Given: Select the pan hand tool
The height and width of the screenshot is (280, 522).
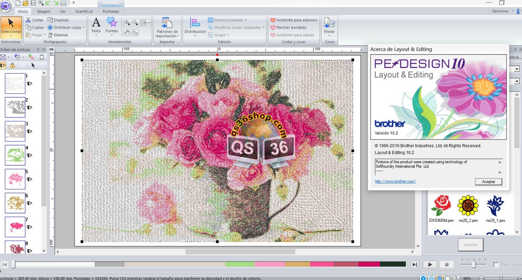Looking at the screenshot, I should point(127,32).
